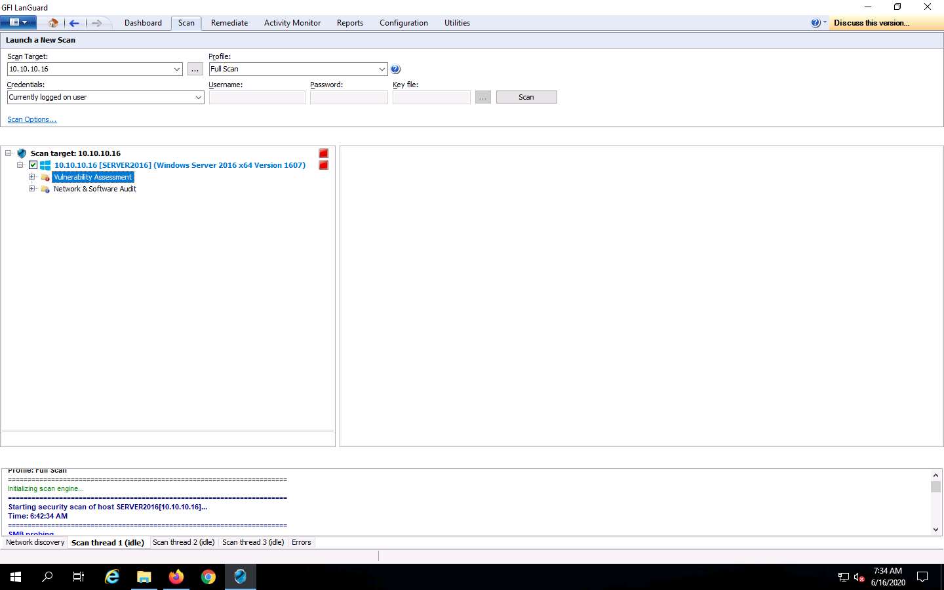Open the LanGuard main application menu button
The width and height of the screenshot is (944, 590).
pyautogui.click(x=18, y=22)
